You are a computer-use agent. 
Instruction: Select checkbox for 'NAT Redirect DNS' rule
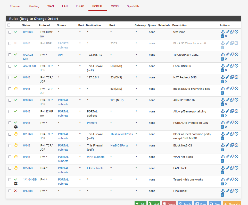click(10, 78)
